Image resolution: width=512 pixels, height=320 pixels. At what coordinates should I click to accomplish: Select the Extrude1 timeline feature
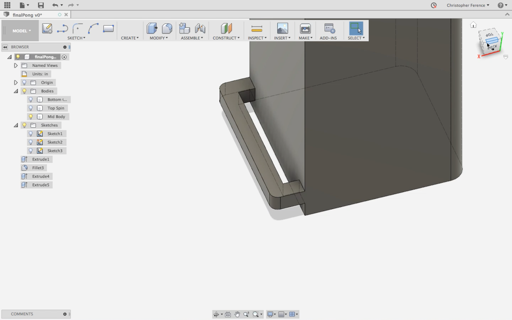[37, 159]
